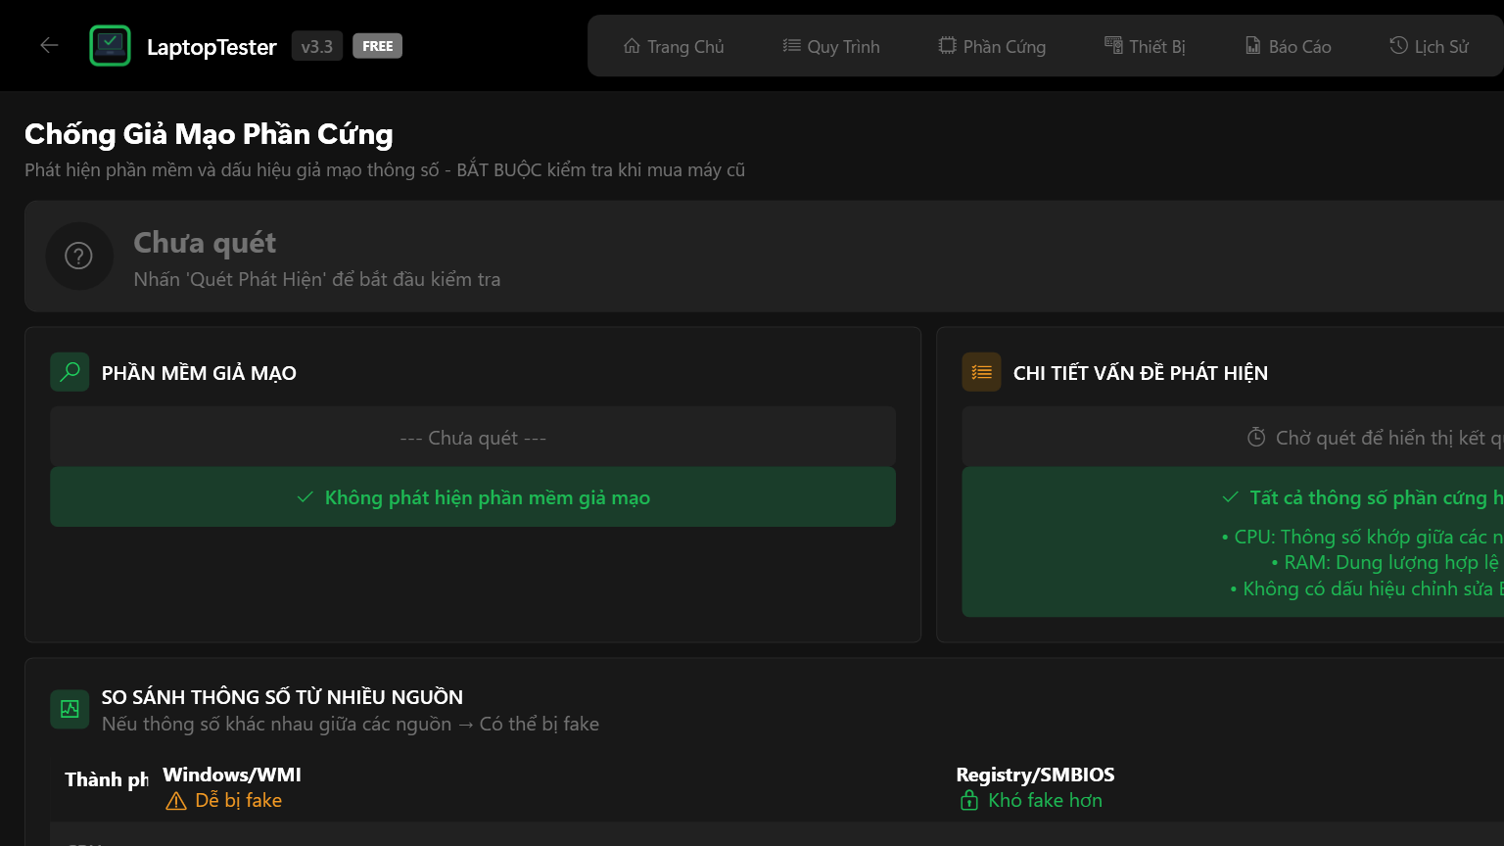Click the orange list icon for Chi Tiết Vấn Đề
The width and height of the screenshot is (1504, 846).
tap(981, 372)
